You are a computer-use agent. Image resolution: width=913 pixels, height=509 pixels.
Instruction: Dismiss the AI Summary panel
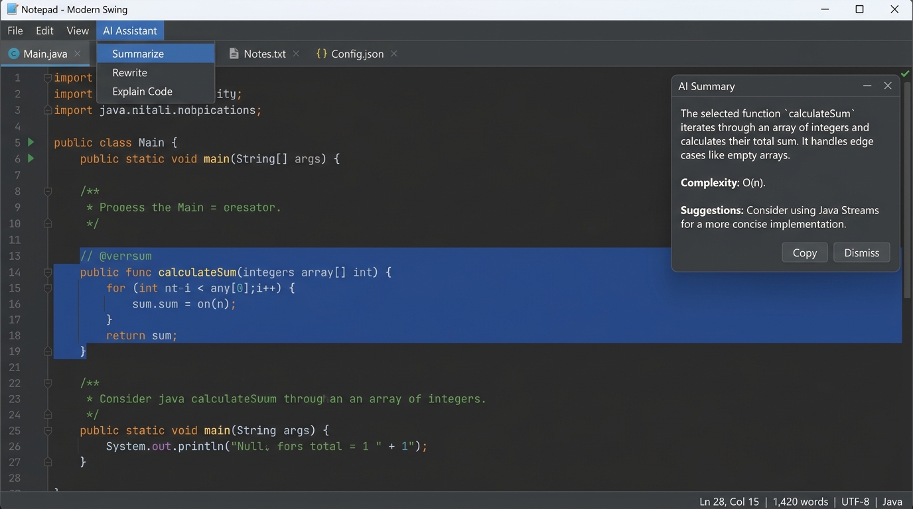tap(861, 253)
